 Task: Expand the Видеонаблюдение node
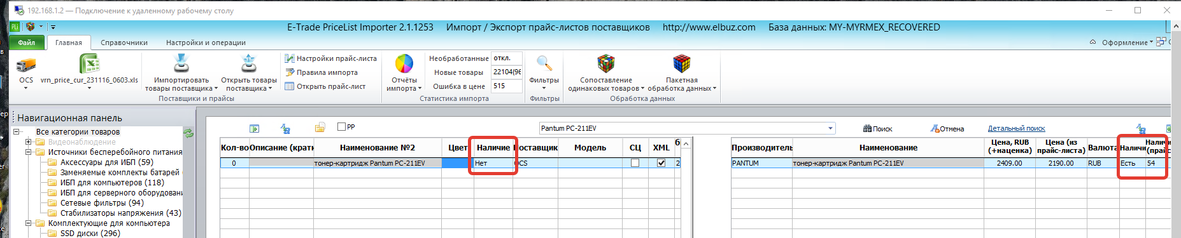[29, 142]
